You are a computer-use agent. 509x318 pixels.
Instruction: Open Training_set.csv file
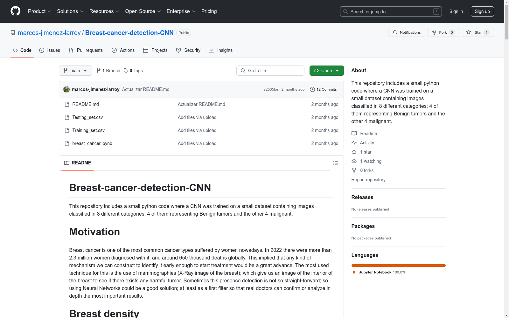pyautogui.click(x=88, y=130)
